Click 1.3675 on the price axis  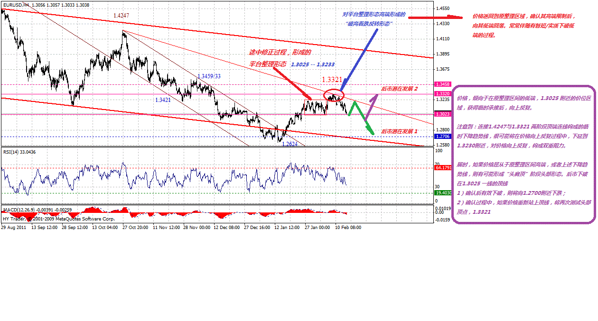pyautogui.click(x=443, y=69)
